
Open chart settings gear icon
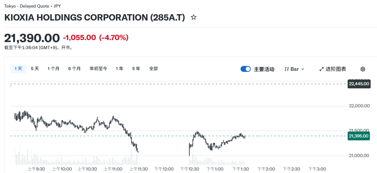click(363, 69)
